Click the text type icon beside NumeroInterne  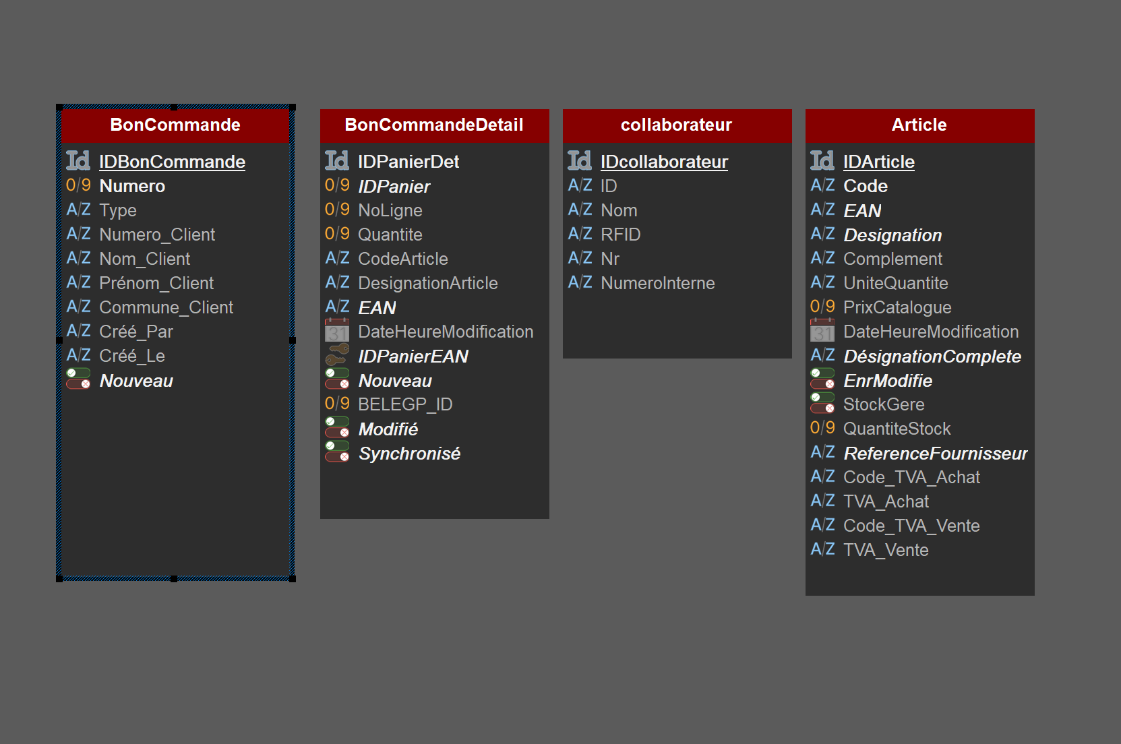tap(580, 282)
